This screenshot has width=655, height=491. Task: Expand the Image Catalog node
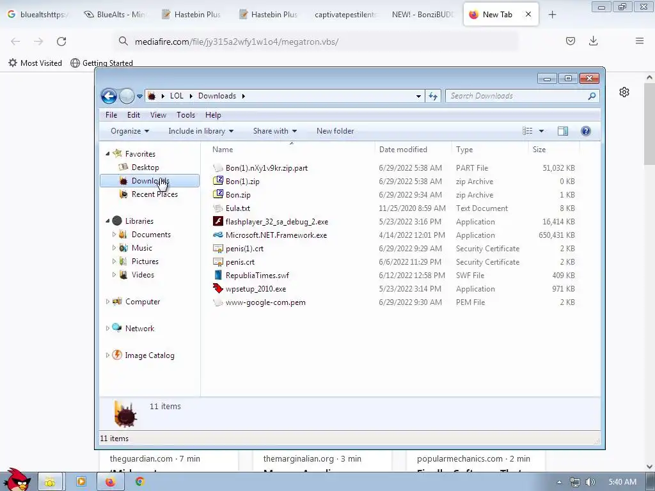107,355
